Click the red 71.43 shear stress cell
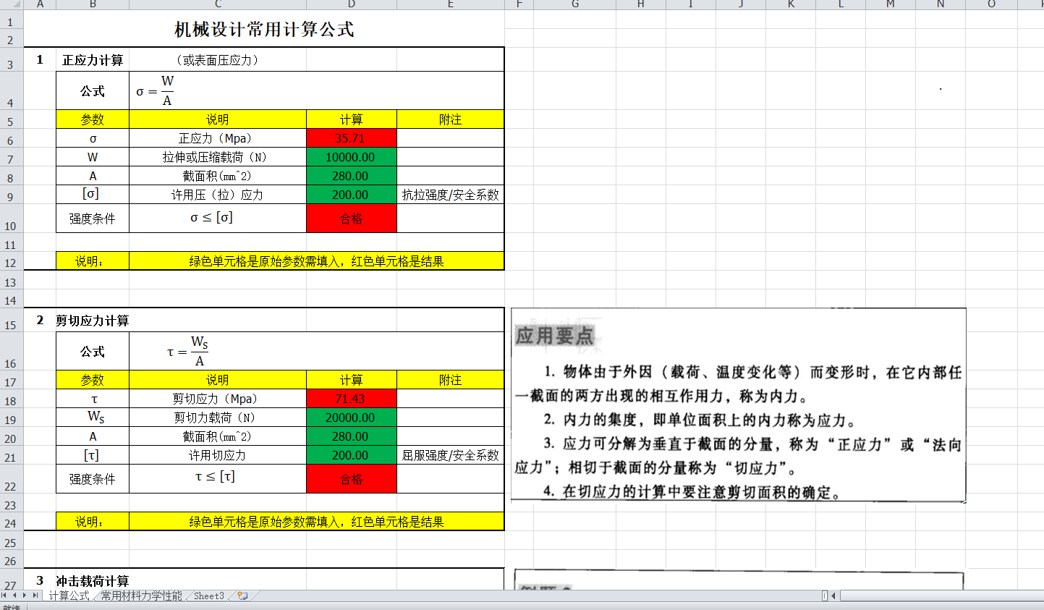The image size is (1044, 610). pos(351,399)
